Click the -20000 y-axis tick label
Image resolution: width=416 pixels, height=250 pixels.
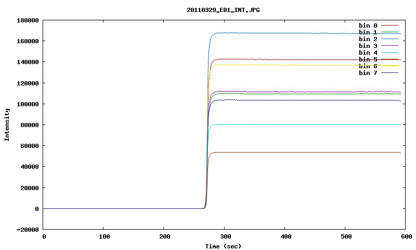click(28, 230)
